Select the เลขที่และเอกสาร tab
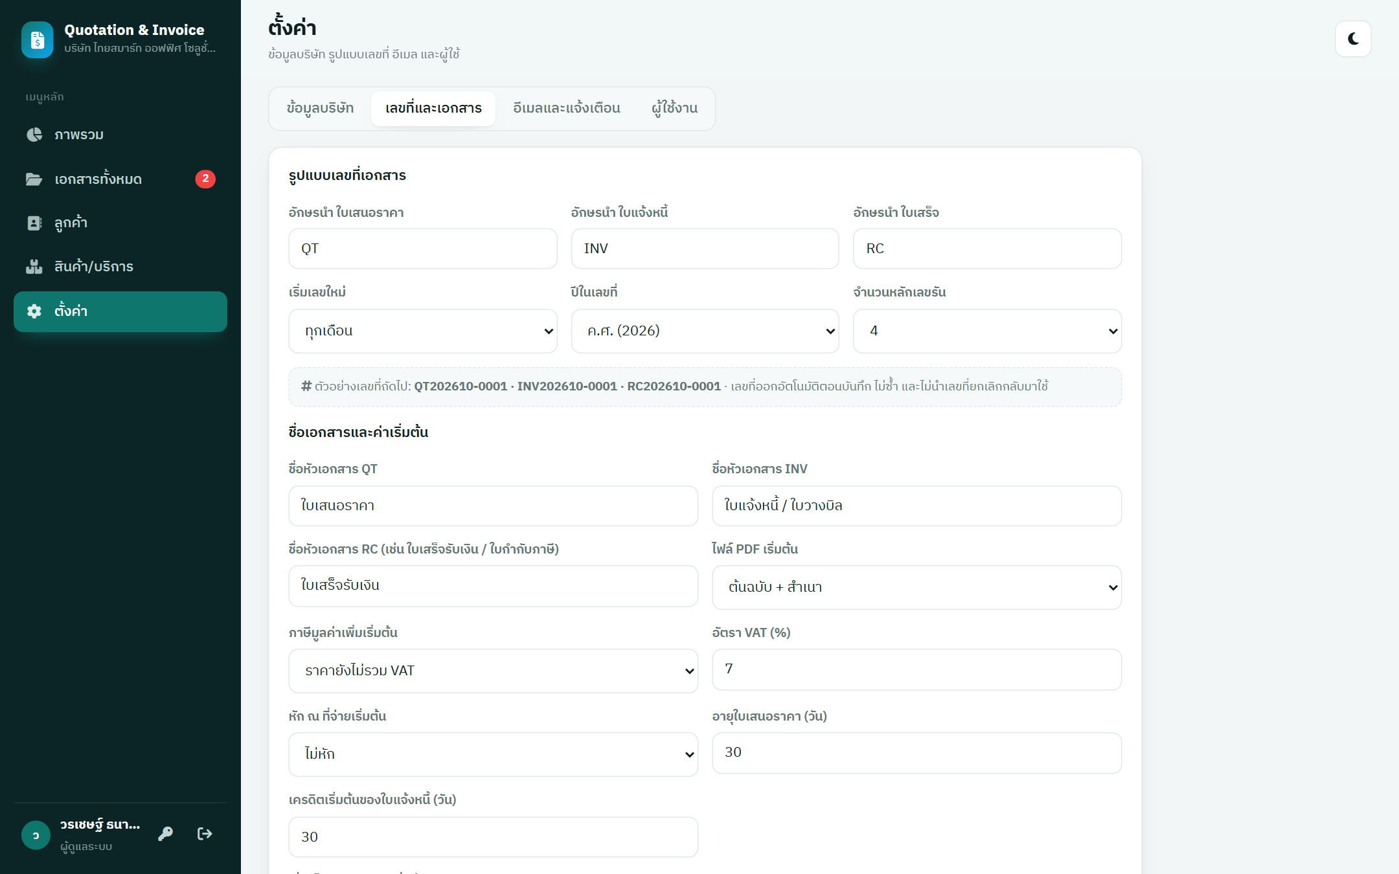Viewport: 1399px width, 874px height. click(x=433, y=108)
